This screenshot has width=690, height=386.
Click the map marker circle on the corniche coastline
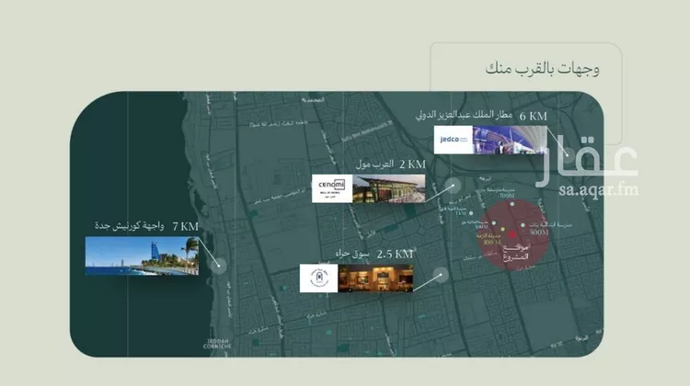[x=219, y=266]
